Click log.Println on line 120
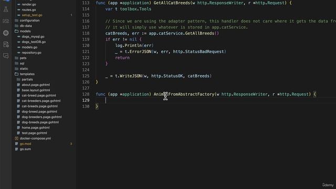 [x=128, y=46]
